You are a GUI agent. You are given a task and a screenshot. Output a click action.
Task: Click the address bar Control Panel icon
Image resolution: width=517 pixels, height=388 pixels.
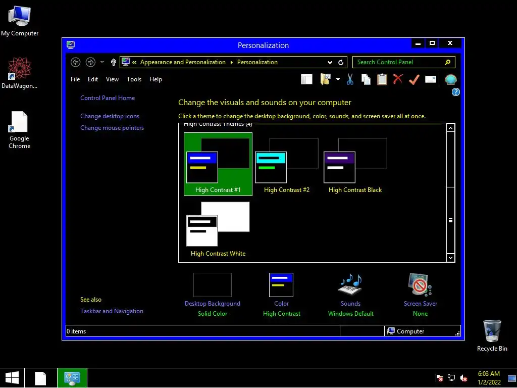(x=126, y=62)
